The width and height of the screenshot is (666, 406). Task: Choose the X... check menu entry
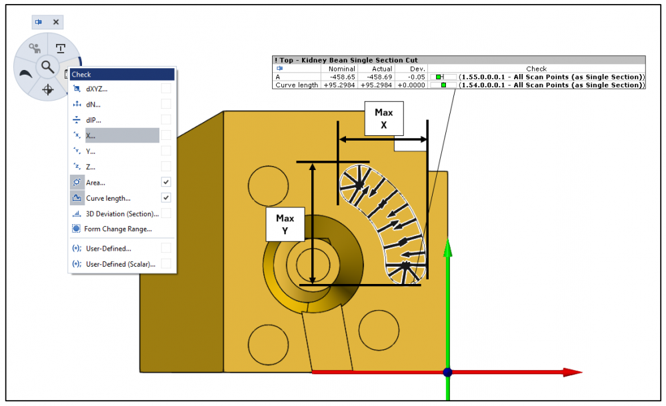point(91,136)
